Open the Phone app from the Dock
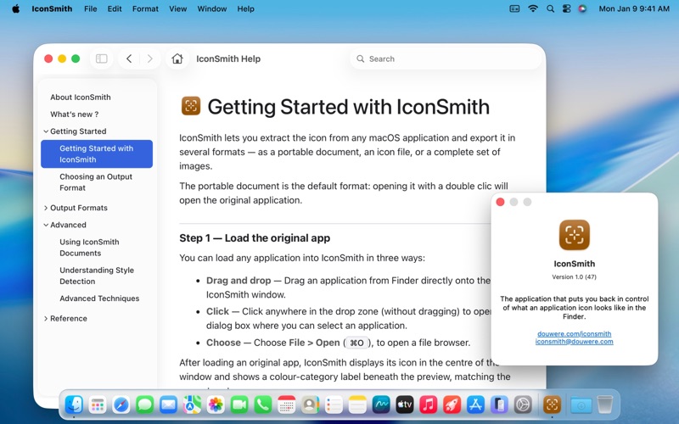 click(263, 405)
